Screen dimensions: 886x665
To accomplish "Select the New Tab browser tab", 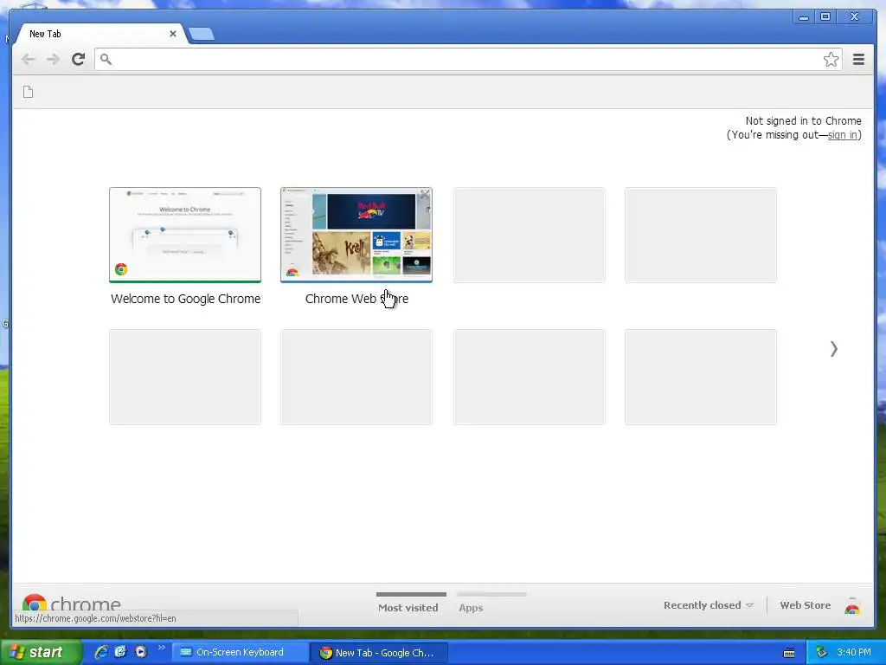I will 100,34.
